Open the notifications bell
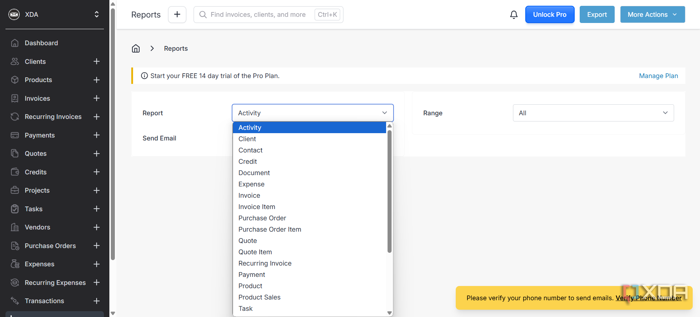This screenshot has height=317, width=700. (514, 15)
